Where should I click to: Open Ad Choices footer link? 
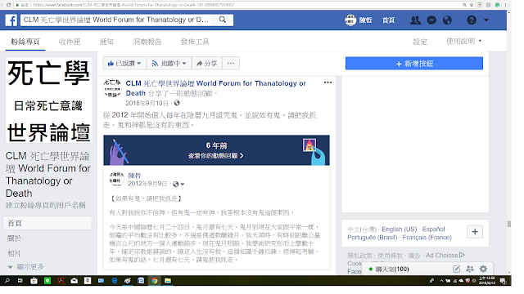pos(445,256)
